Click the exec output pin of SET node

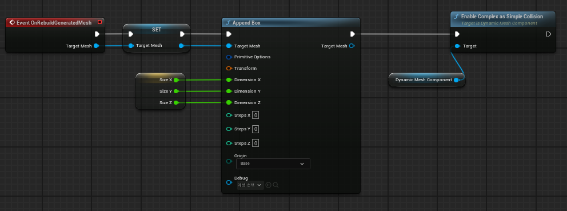pyautogui.click(x=182, y=34)
